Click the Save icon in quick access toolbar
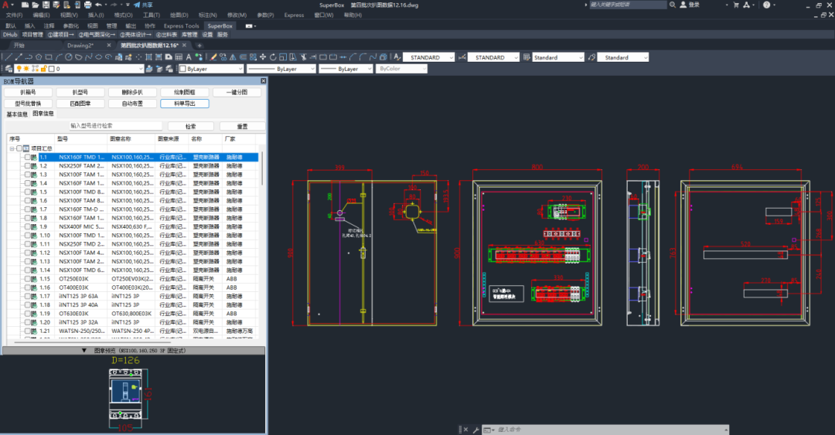 [46, 5]
